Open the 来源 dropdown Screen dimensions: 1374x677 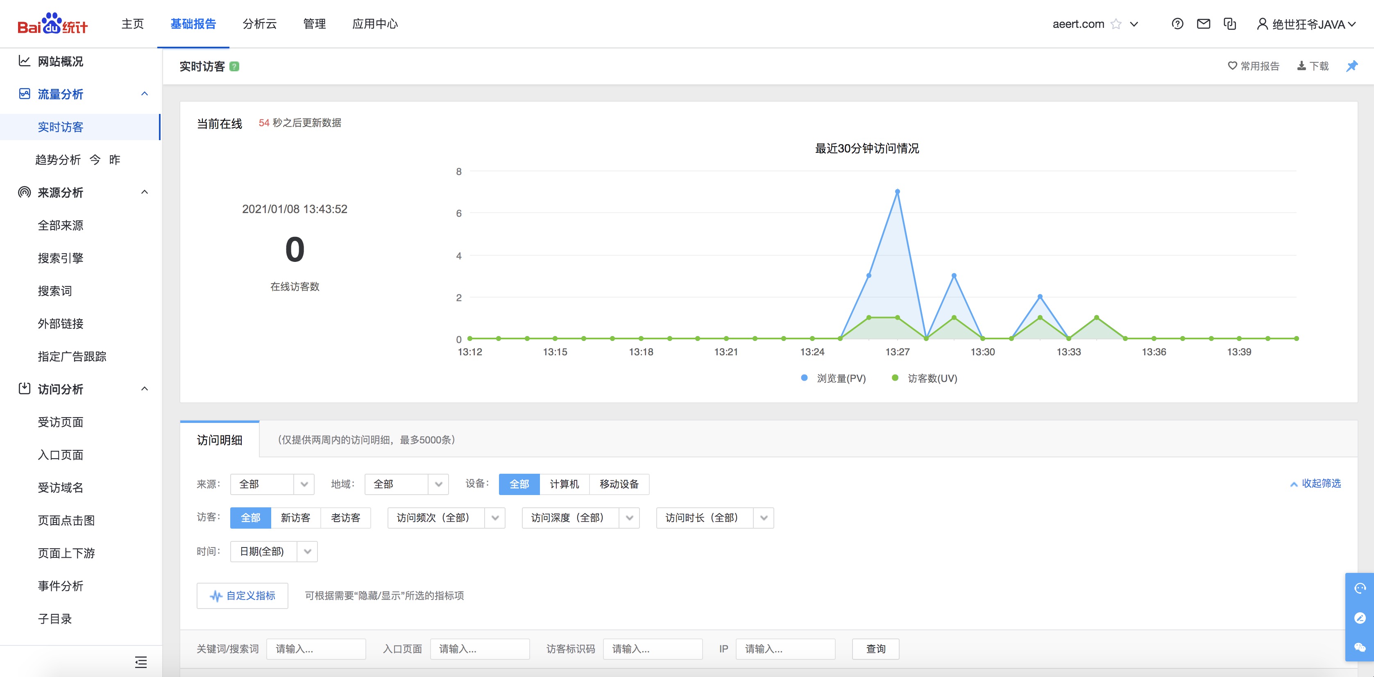272,484
